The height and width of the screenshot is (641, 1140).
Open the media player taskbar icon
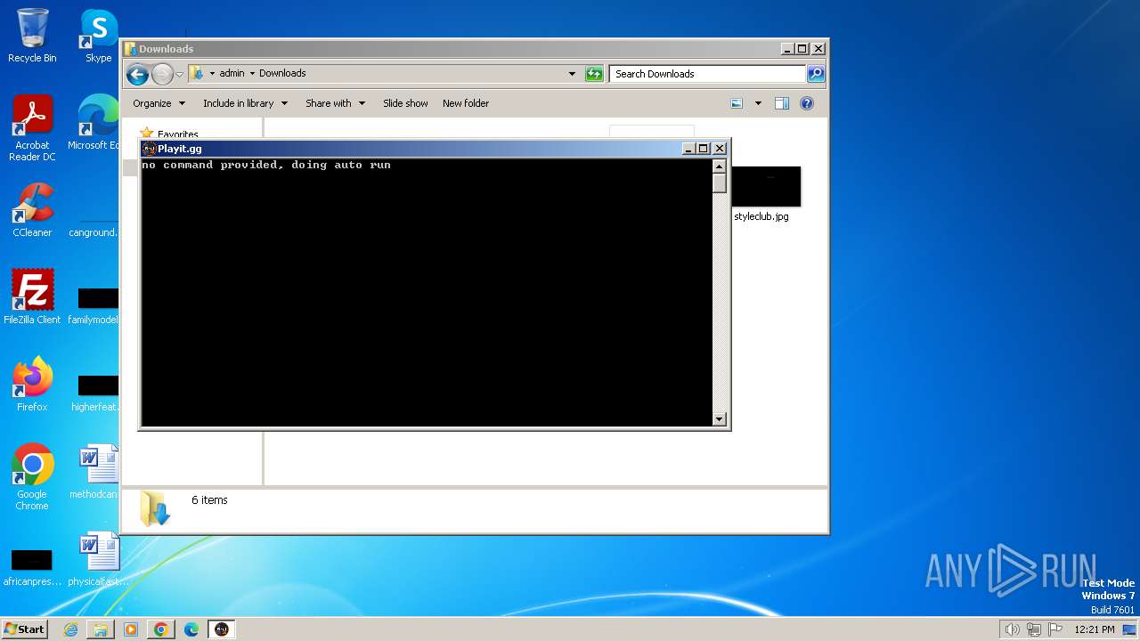tap(131, 629)
